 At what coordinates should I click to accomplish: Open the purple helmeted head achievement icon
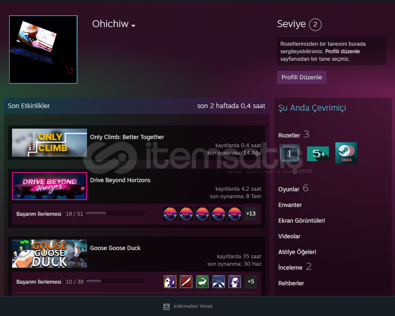point(235,282)
